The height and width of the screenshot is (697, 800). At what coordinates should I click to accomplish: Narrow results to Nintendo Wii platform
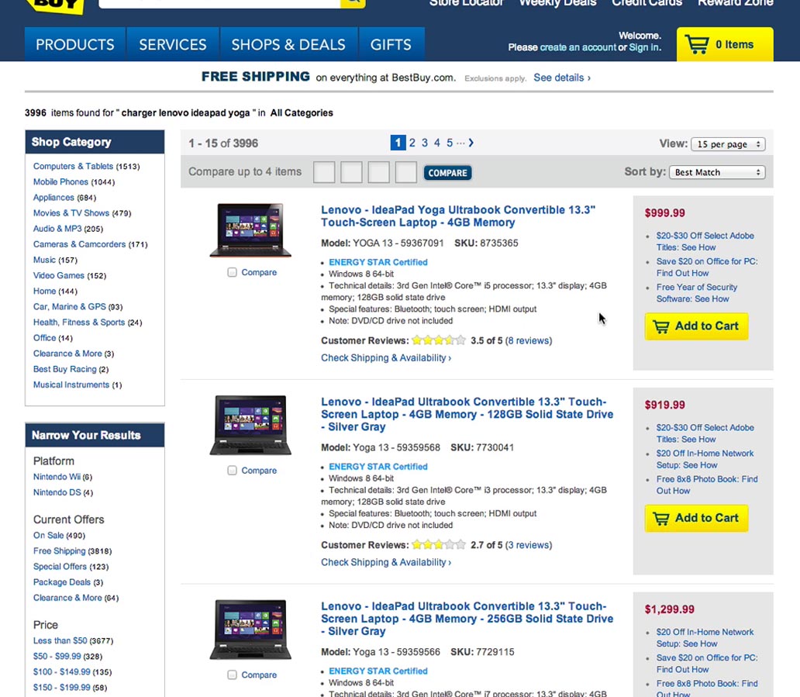tap(57, 477)
